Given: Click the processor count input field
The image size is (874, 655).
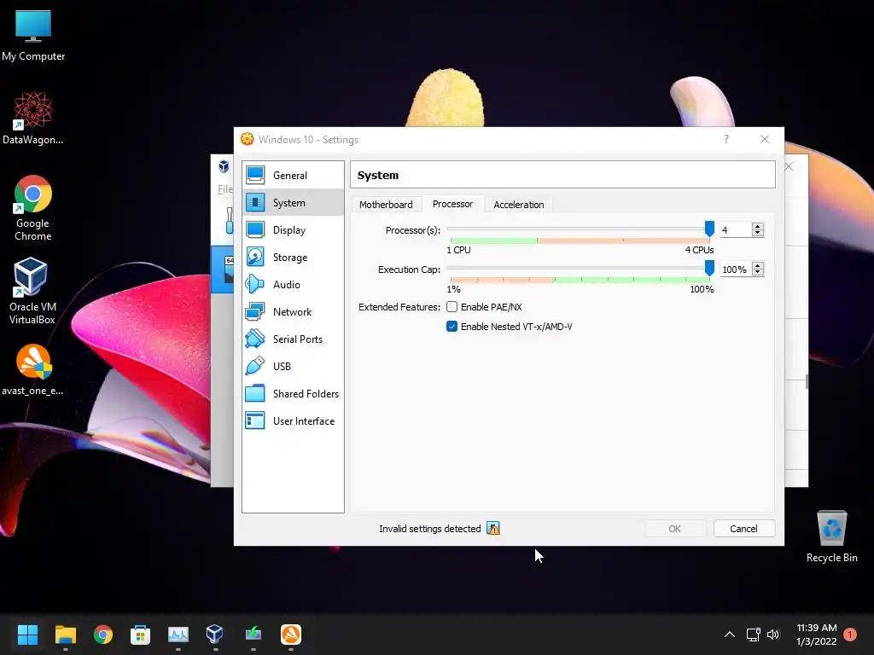Looking at the screenshot, I should tap(736, 230).
